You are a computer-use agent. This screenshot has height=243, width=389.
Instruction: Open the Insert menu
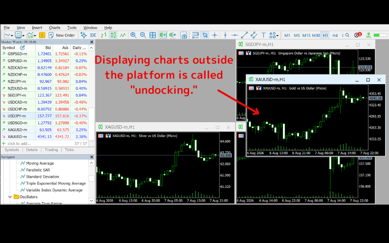(37, 28)
